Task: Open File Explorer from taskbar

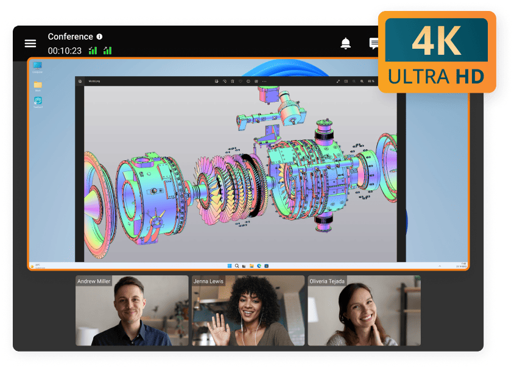Action: [x=252, y=266]
